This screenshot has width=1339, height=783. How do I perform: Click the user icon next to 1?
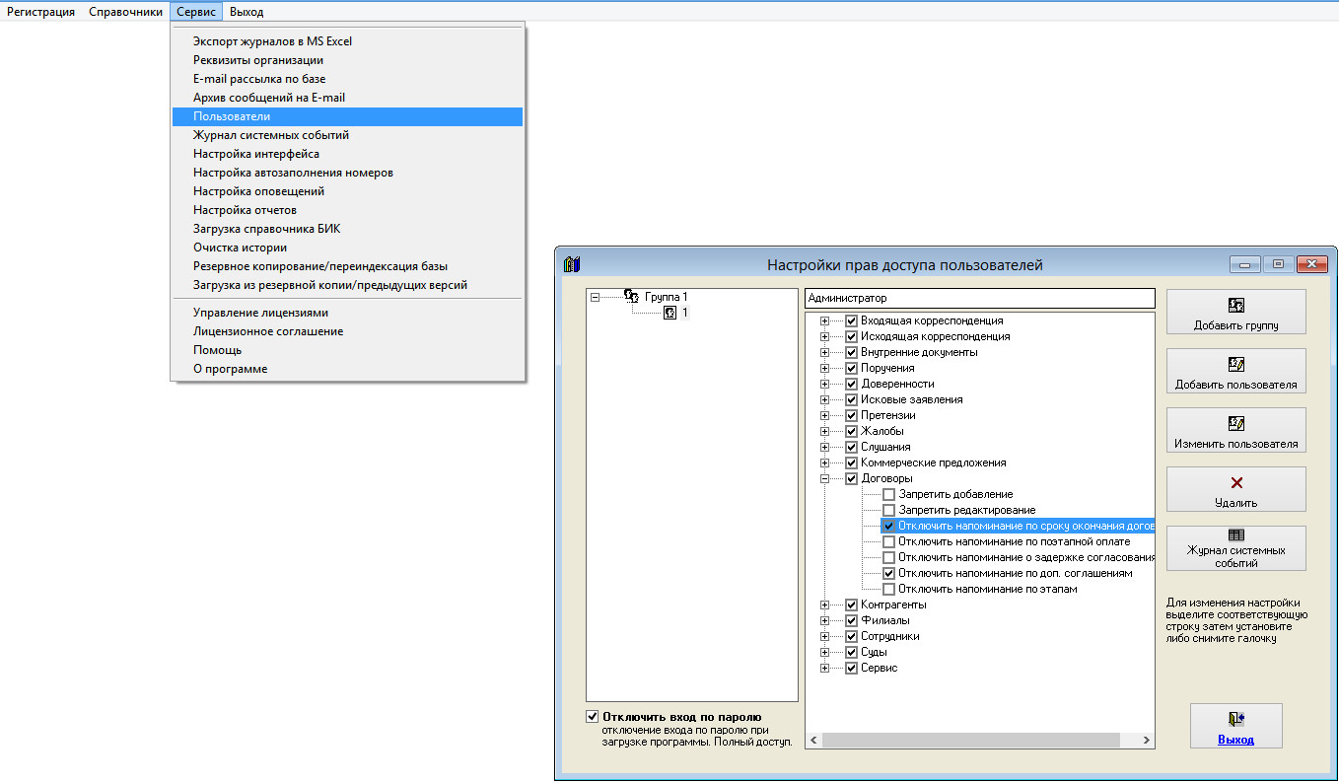[x=670, y=313]
